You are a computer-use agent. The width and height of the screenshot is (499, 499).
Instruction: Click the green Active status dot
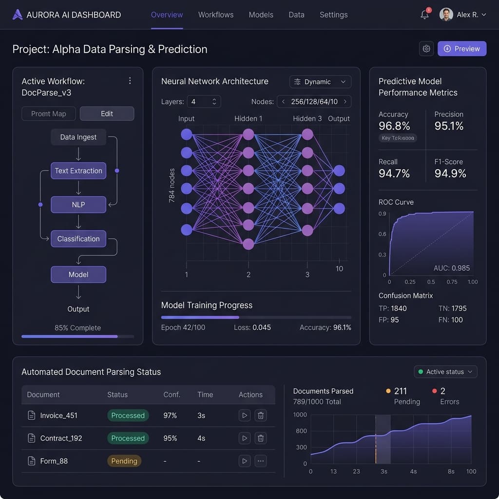click(421, 372)
